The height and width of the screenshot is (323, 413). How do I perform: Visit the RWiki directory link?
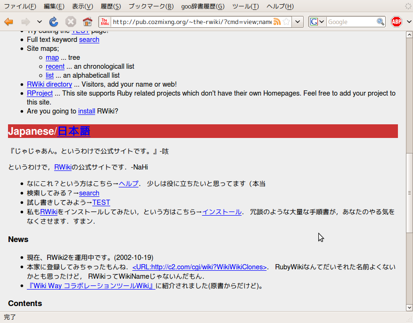point(49,84)
